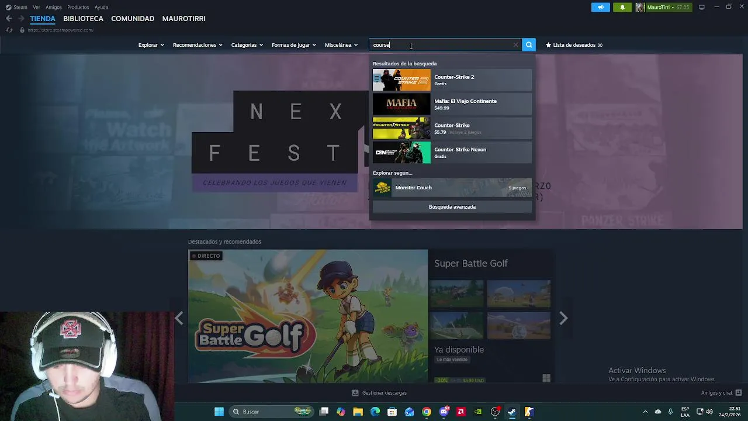Image resolution: width=748 pixels, height=421 pixels.
Task: Open the Productos menu
Action: tap(78, 7)
